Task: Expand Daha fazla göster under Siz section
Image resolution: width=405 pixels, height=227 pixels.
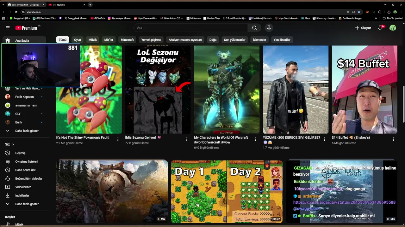Action: [x=25, y=204]
